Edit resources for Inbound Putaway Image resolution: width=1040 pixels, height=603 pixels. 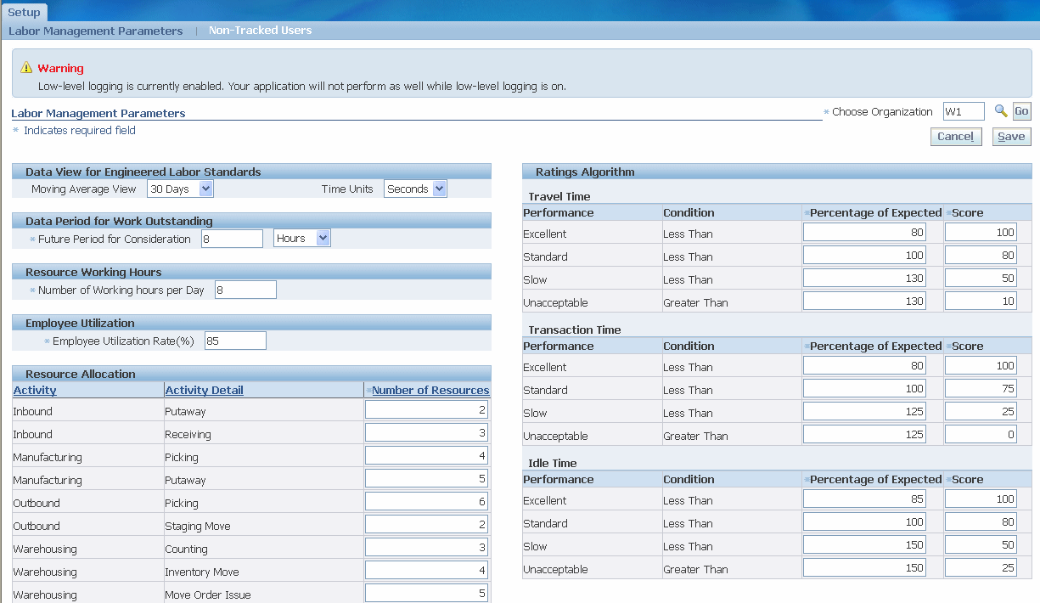point(427,410)
